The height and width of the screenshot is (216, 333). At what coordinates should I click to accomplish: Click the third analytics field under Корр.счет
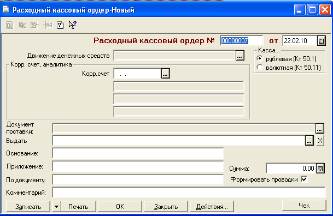(x=179, y=112)
